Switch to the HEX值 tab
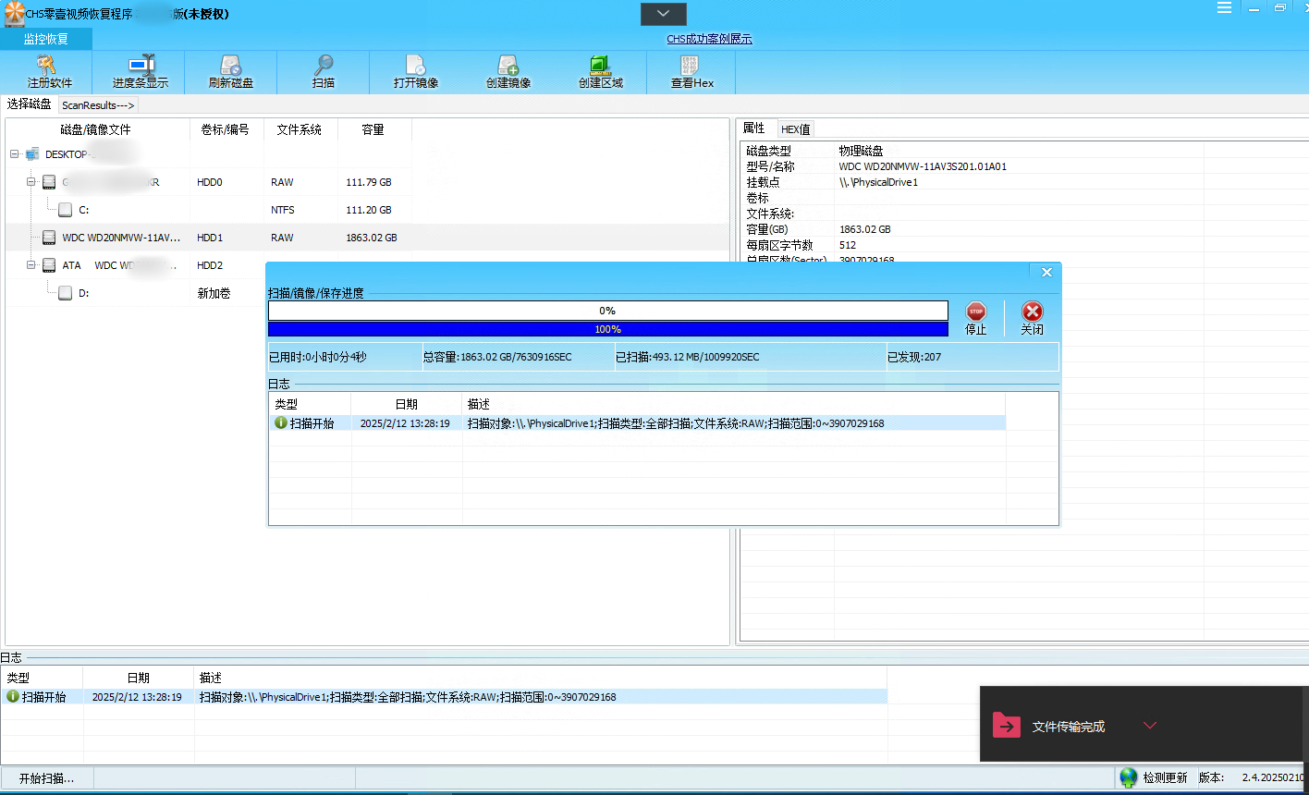 click(795, 129)
